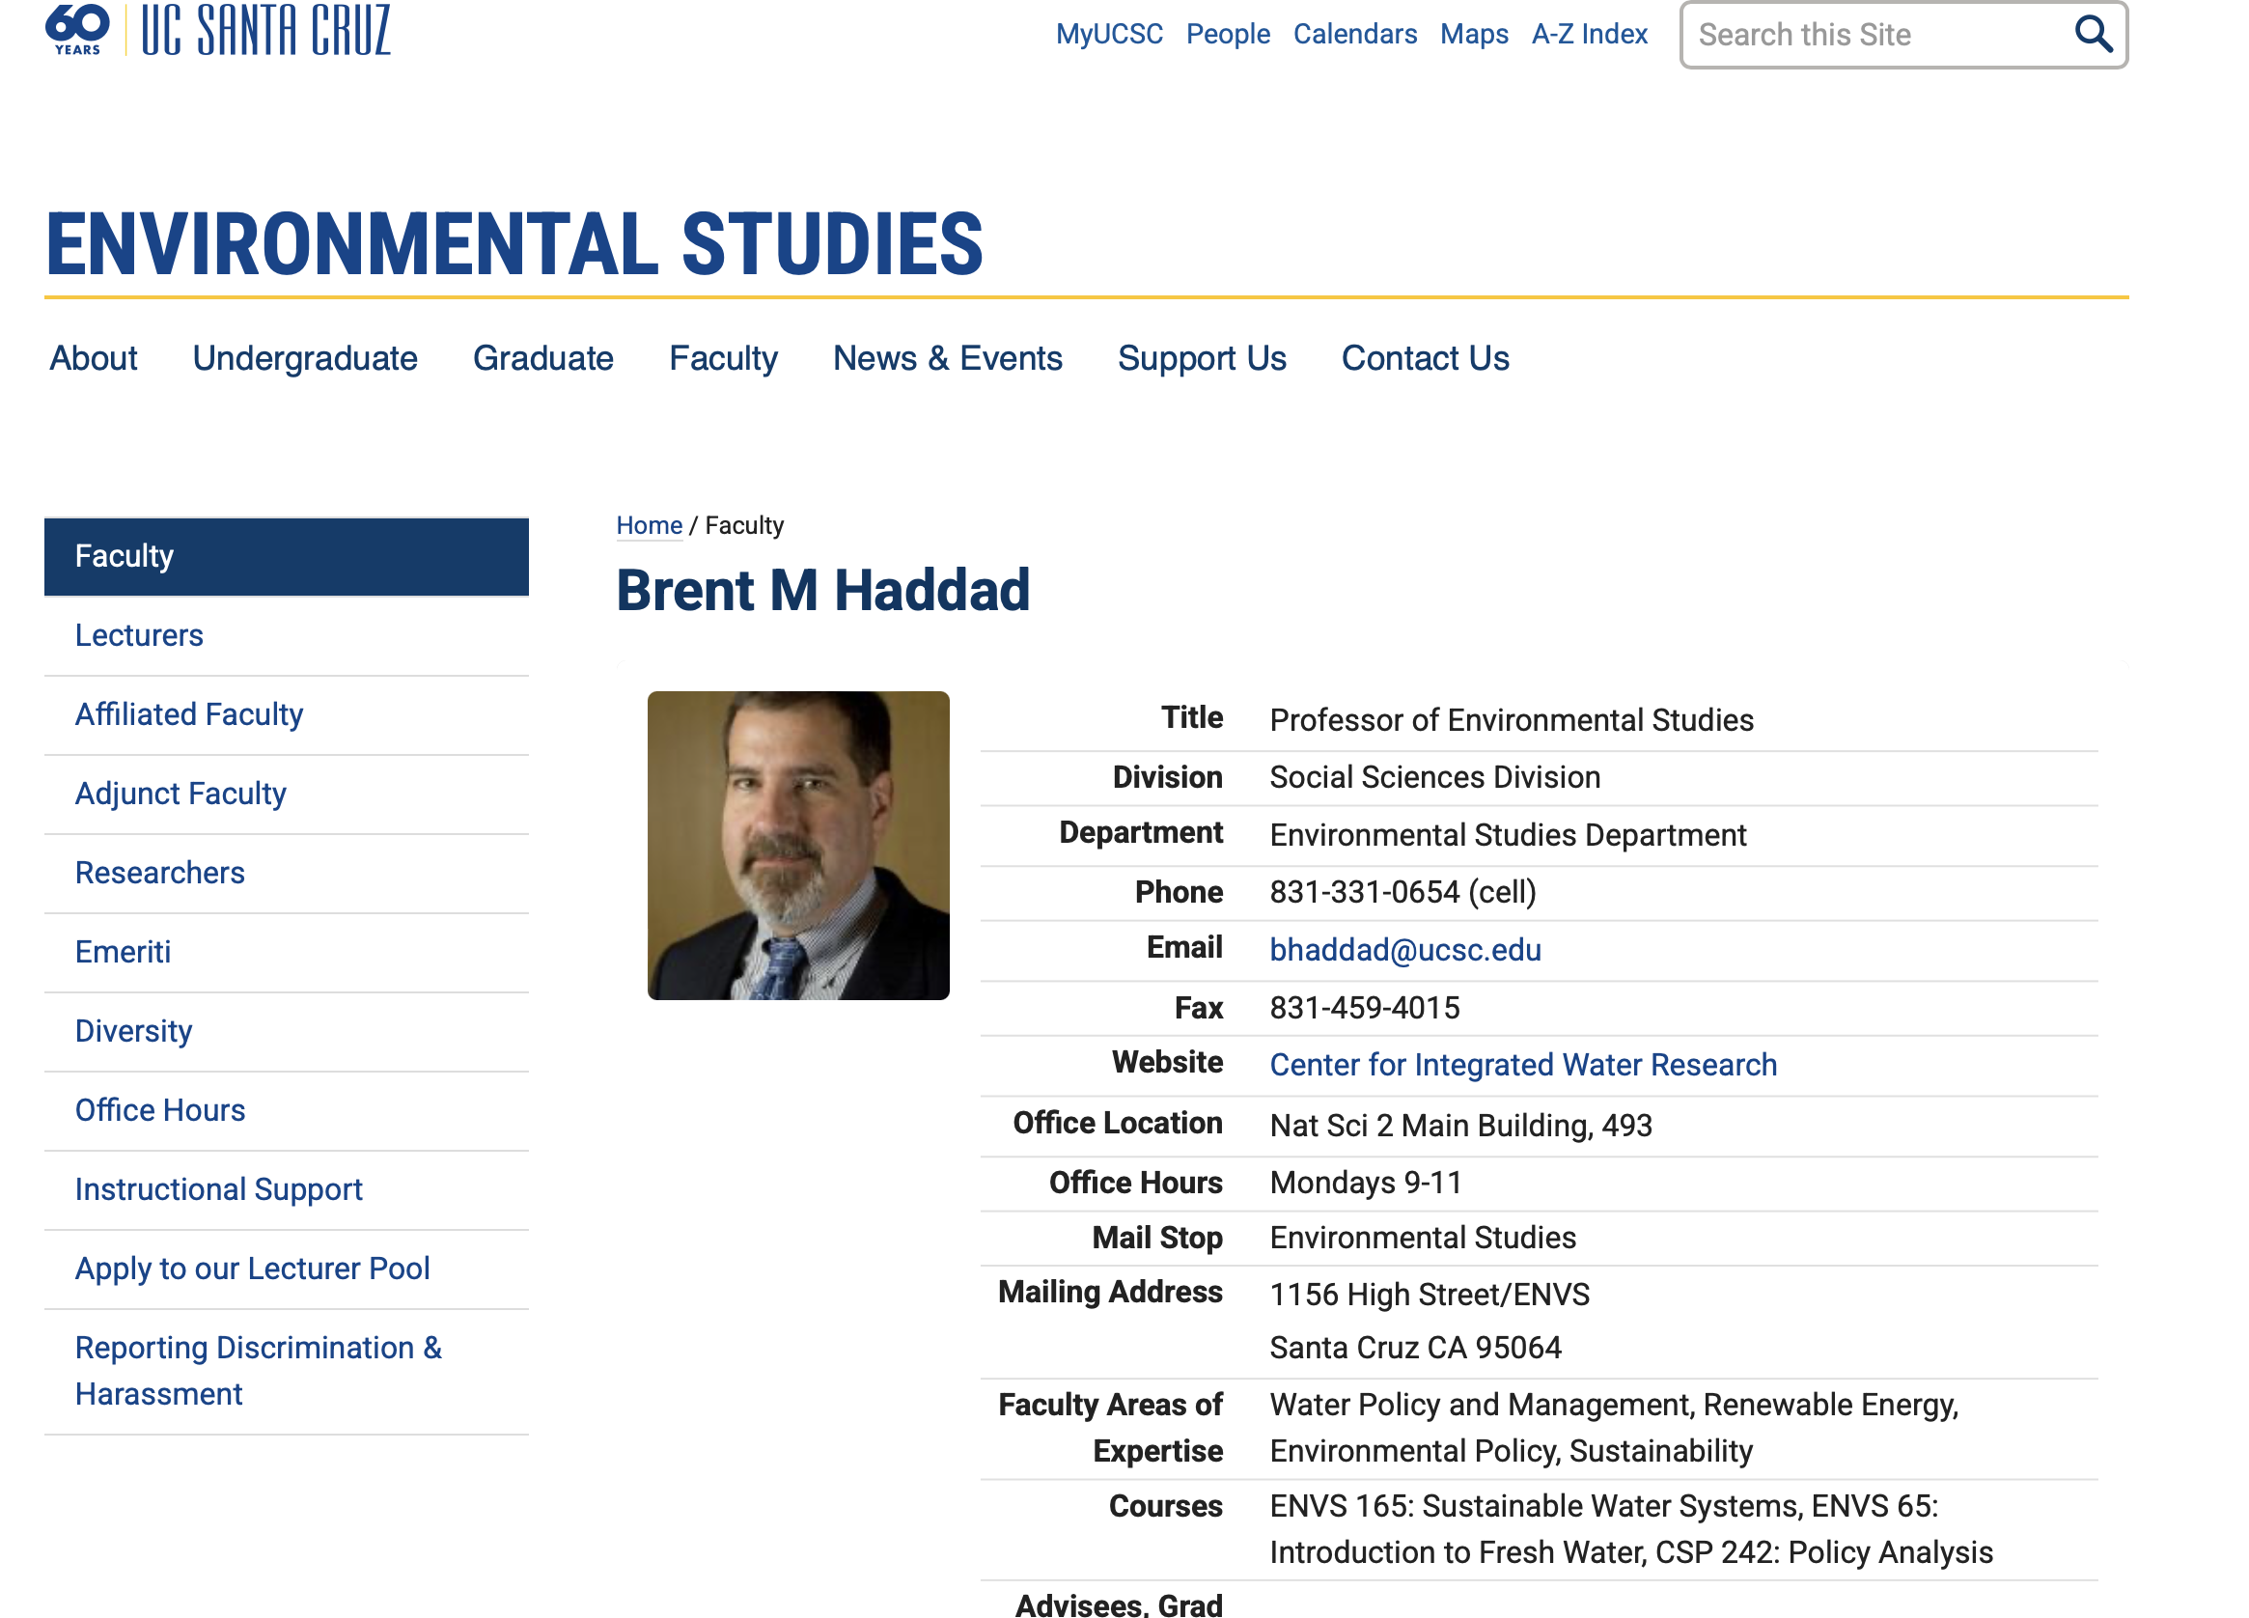Open the MyUCSC link
The width and height of the screenshot is (2249, 1618).
tap(1109, 35)
